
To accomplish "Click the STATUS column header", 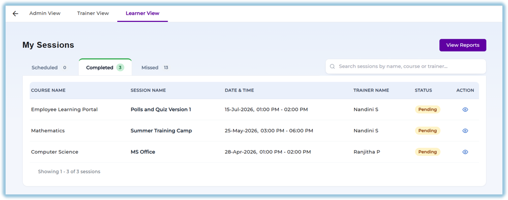I will [x=423, y=90].
